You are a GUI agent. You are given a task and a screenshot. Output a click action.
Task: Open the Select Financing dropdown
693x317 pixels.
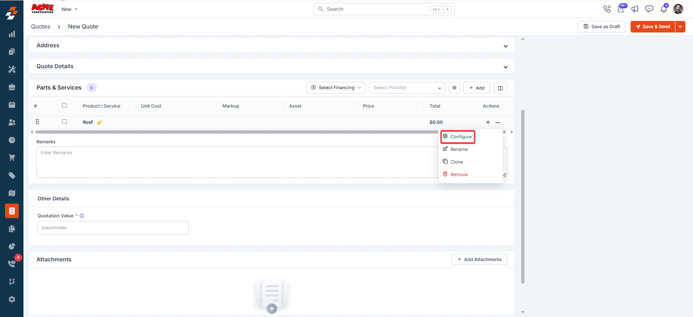[336, 88]
